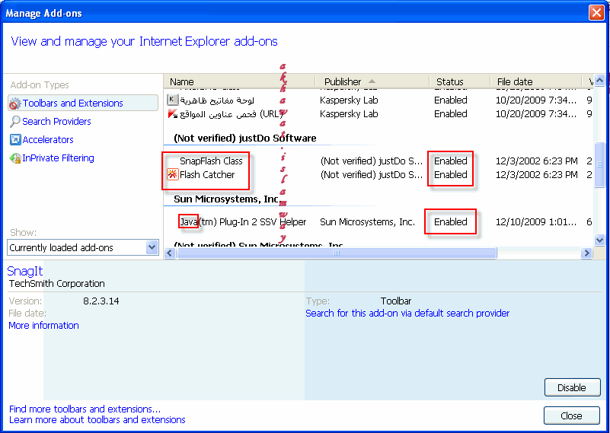Image resolution: width=610 pixels, height=433 pixels.
Task: Click the 12/10/2009 file date cell
Action: click(536, 222)
